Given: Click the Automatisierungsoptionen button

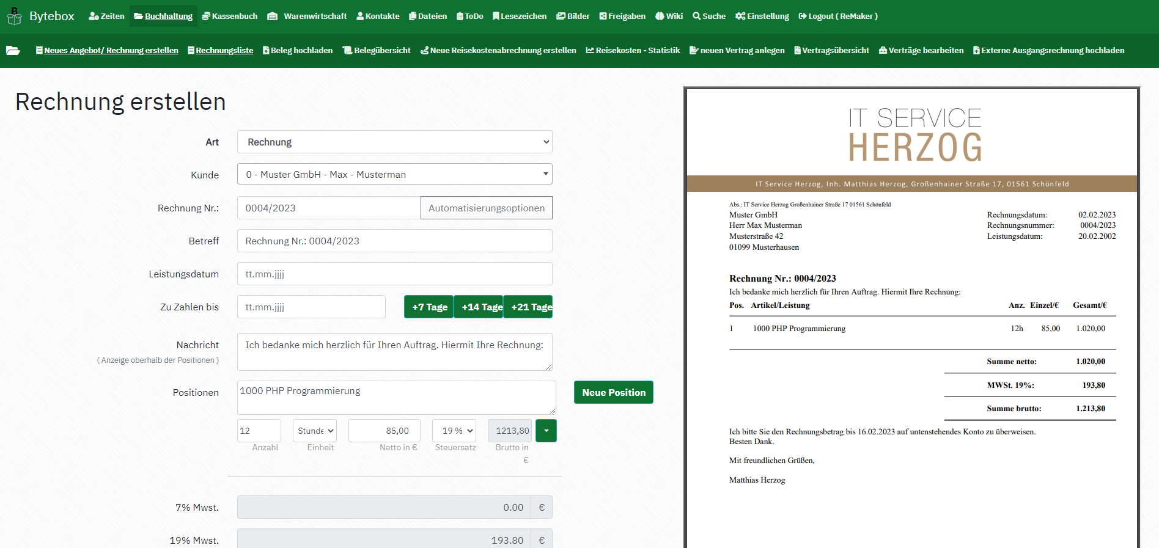Looking at the screenshot, I should point(487,208).
